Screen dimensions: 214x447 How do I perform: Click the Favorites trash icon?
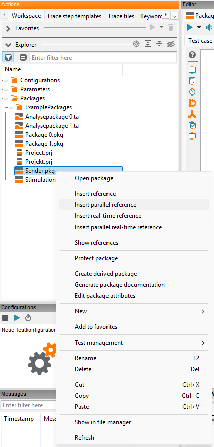tap(171, 27)
